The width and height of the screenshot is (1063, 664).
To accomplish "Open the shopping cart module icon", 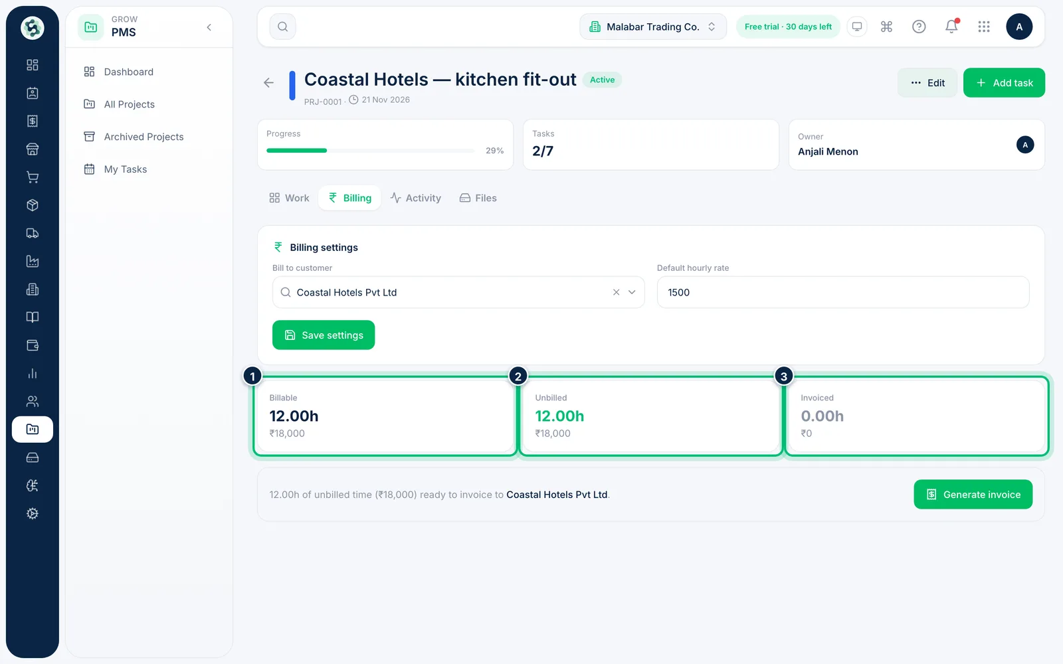I will (x=32, y=177).
